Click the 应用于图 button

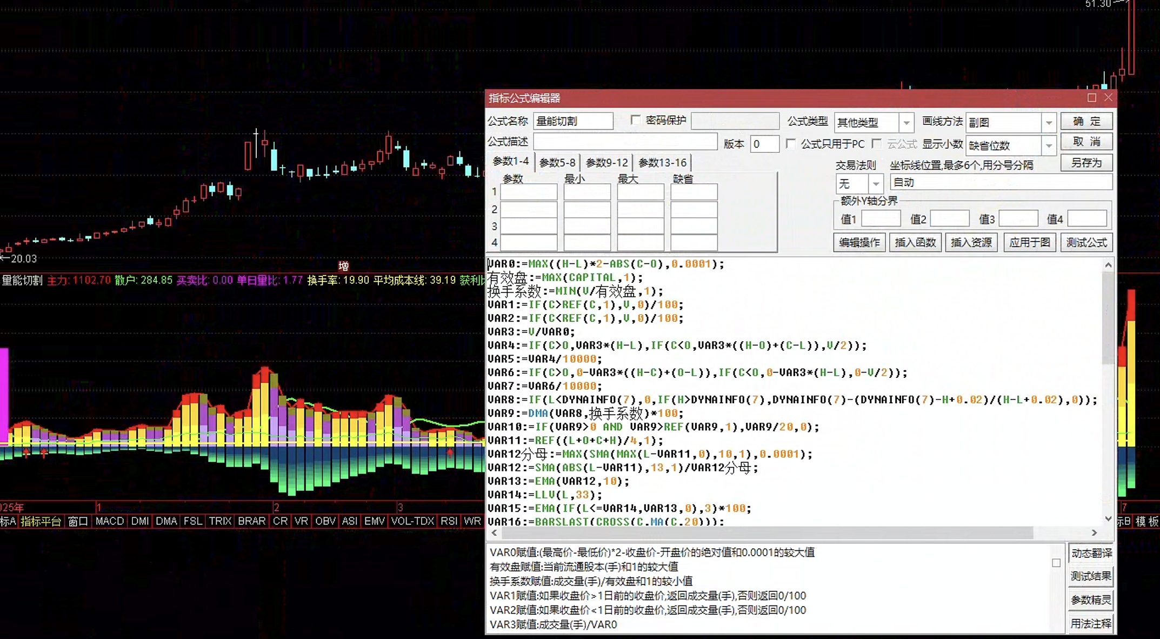[x=1030, y=242]
